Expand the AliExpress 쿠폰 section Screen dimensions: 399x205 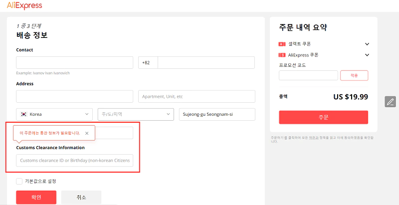point(367,55)
